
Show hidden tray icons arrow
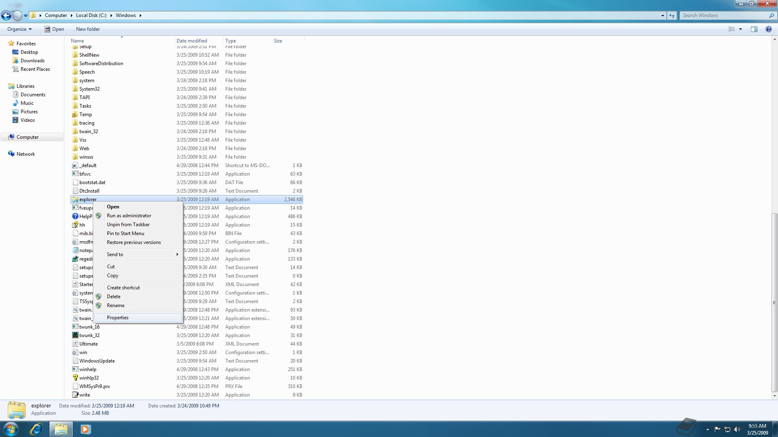click(x=707, y=429)
